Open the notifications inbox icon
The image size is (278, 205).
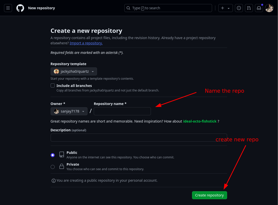pyautogui.click(x=259, y=8)
